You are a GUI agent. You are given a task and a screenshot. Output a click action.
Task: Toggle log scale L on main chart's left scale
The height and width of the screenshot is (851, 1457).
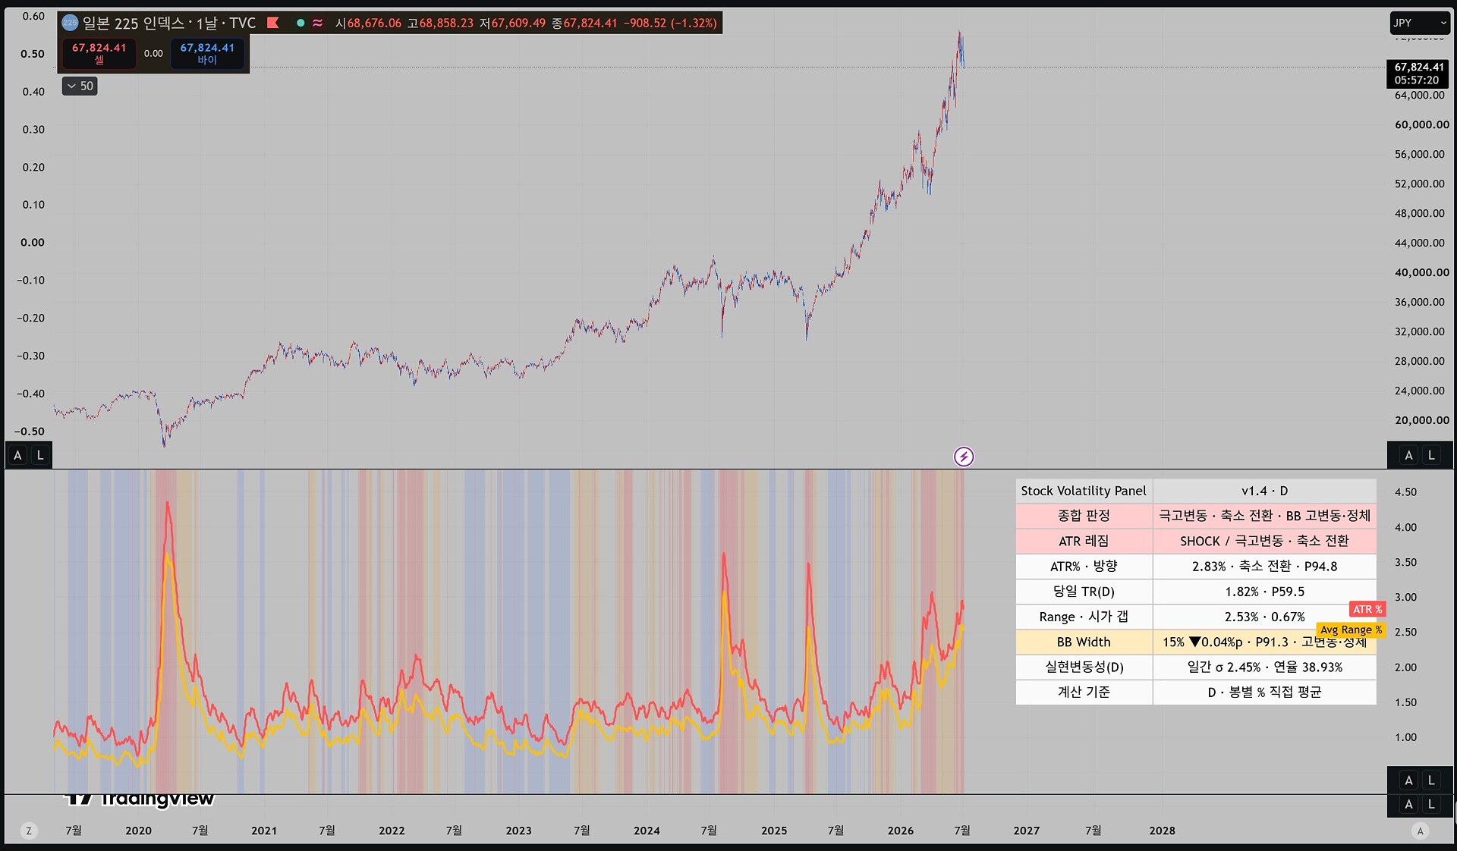(x=40, y=455)
